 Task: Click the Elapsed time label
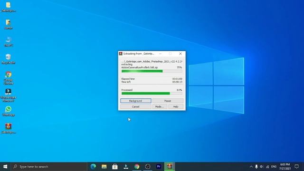click(128, 79)
